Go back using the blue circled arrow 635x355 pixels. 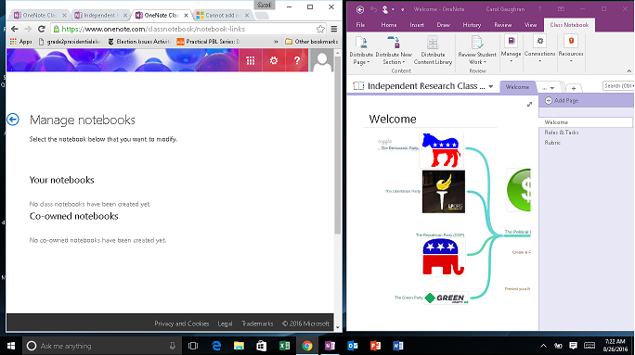coord(13,120)
